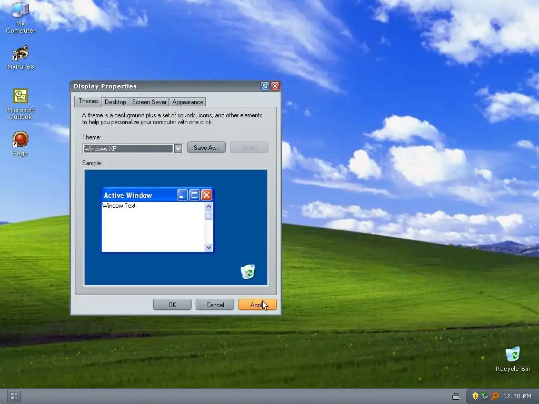Switch to the Desktop tab
The width and height of the screenshot is (539, 404).
(115, 102)
